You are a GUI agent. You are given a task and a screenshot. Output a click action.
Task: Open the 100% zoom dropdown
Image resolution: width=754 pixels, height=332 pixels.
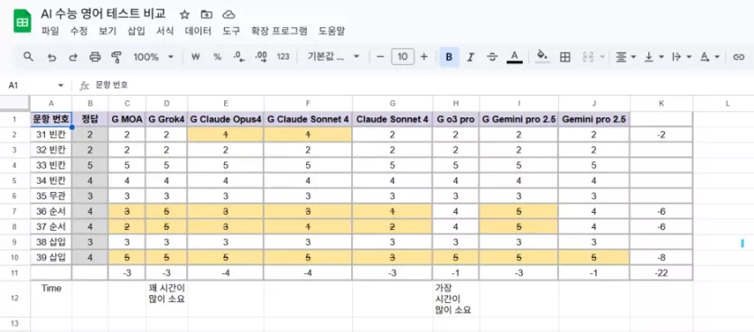click(x=153, y=57)
